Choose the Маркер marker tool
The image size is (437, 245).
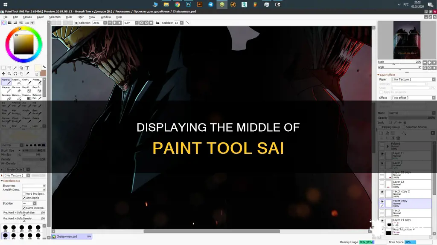pos(6,89)
